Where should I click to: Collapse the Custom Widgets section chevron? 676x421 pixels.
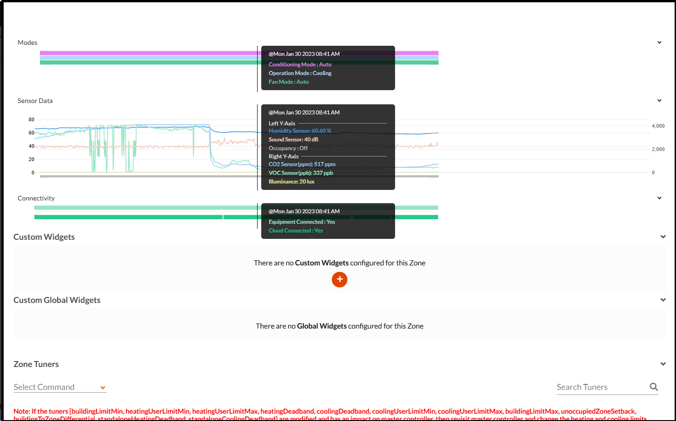663,237
